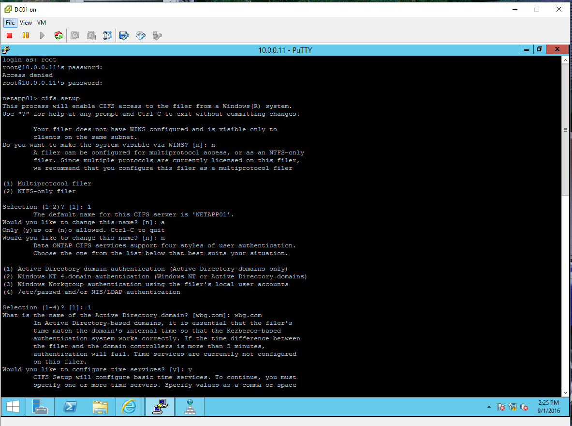Reset the VM with the red-green arrows icon
The width and height of the screenshot is (572, 426).
point(59,35)
